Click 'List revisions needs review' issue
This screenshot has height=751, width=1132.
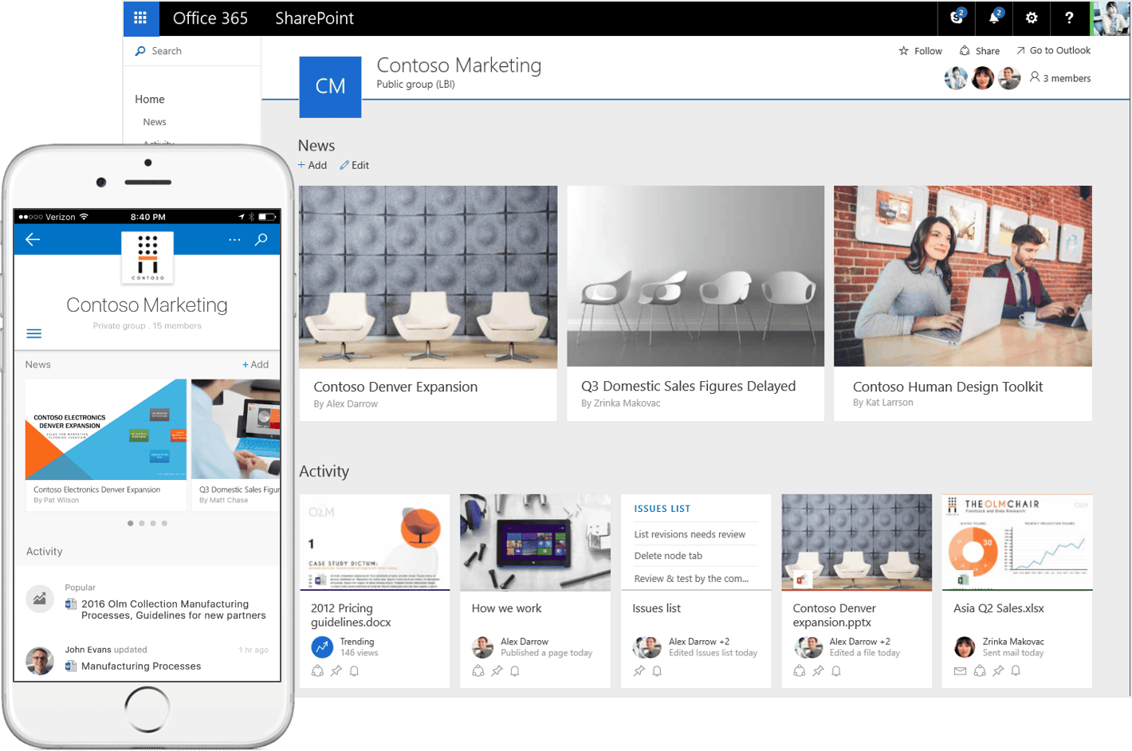690,534
